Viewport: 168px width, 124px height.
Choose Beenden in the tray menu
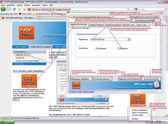tap(140, 119)
